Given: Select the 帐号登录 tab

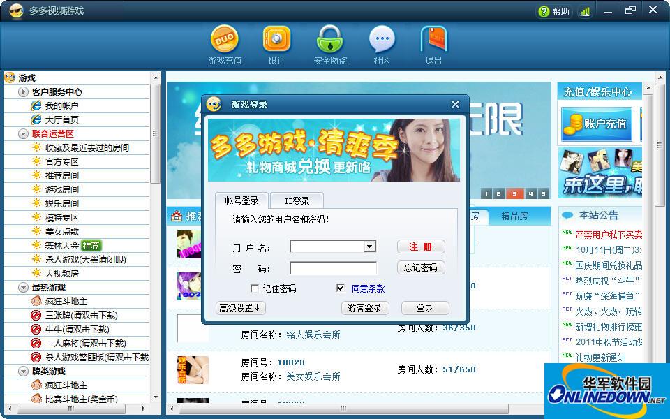Looking at the screenshot, I should pyautogui.click(x=241, y=200).
